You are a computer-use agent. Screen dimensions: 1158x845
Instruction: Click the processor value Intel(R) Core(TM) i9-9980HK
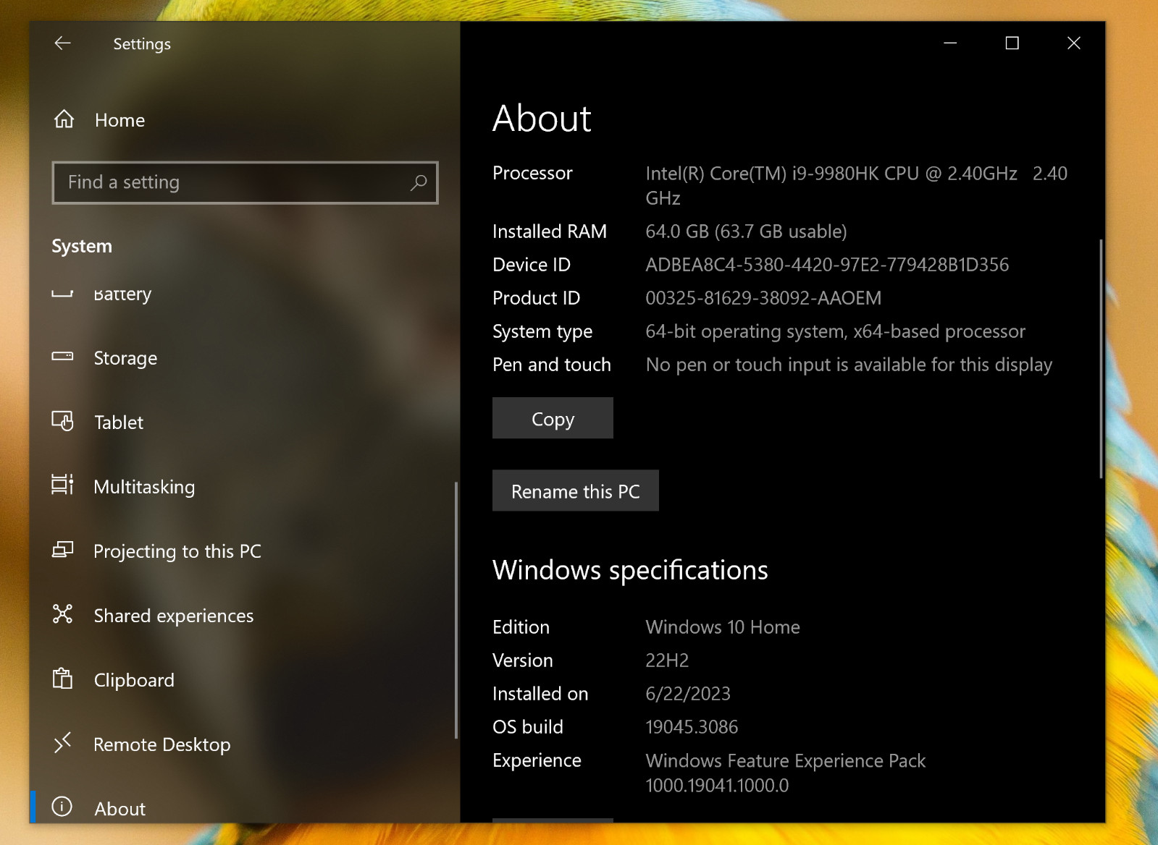[856, 185]
